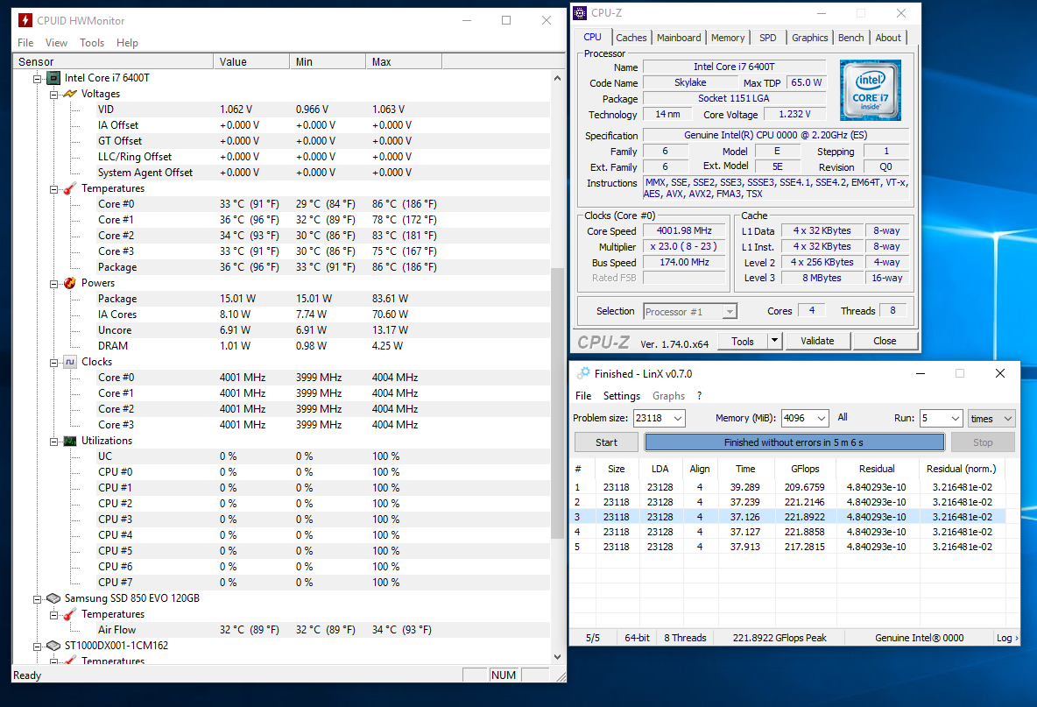
Task: Open the LinX File menu
Action: point(583,395)
